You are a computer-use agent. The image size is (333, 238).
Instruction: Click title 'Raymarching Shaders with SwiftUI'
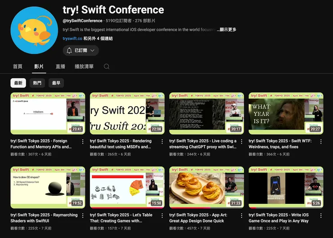coord(44,218)
